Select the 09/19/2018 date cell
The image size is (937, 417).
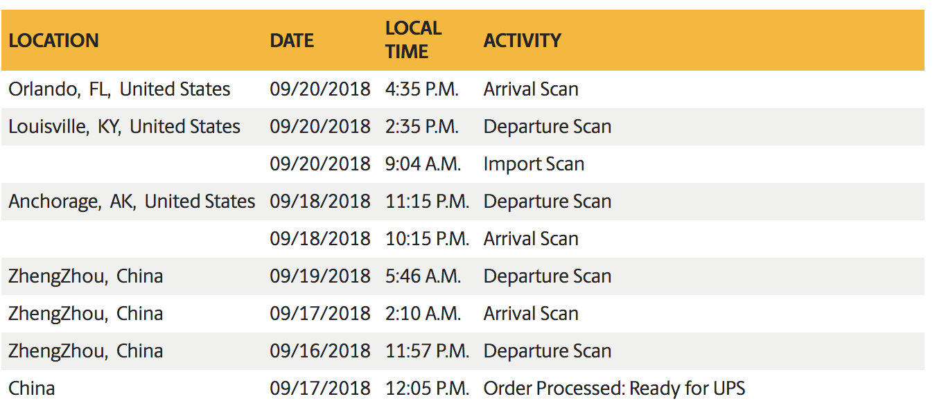coord(320,276)
